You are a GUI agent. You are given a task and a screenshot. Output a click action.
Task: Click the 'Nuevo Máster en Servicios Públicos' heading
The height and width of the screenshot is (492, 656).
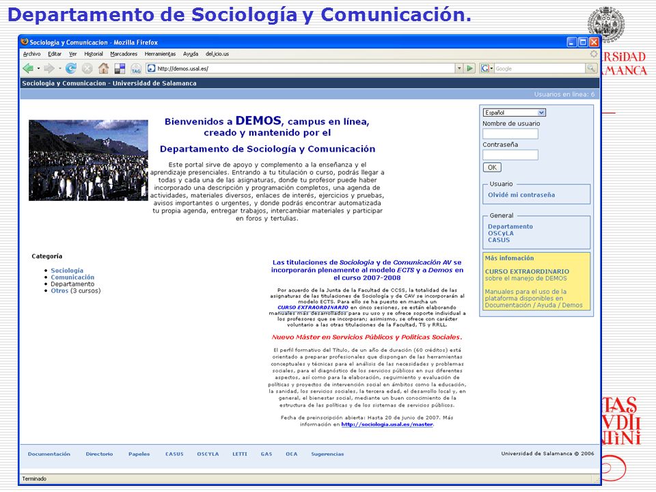[x=366, y=337]
